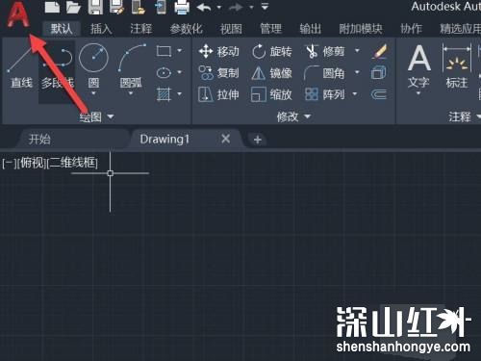Switch to the Drawing1 file tab
The width and height of the screenshot is (481, 361).
[165, 140]
